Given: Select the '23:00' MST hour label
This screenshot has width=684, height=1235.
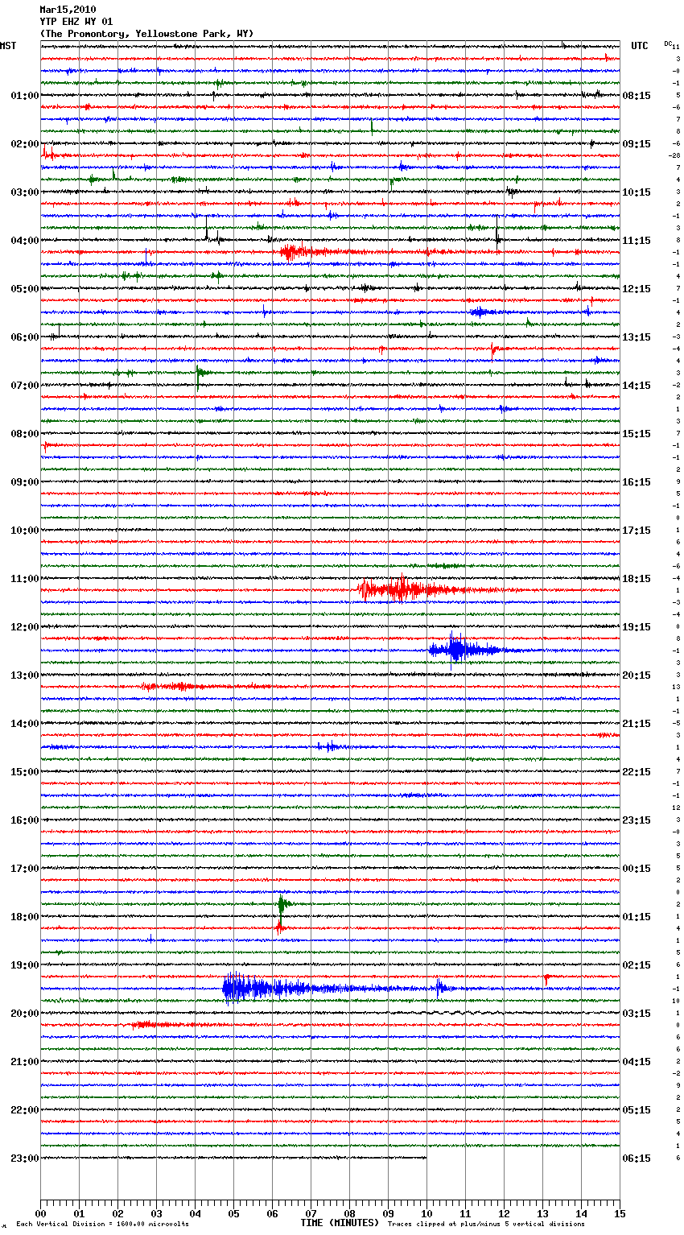Looking at the screenshot, I should coord(25,1158).
